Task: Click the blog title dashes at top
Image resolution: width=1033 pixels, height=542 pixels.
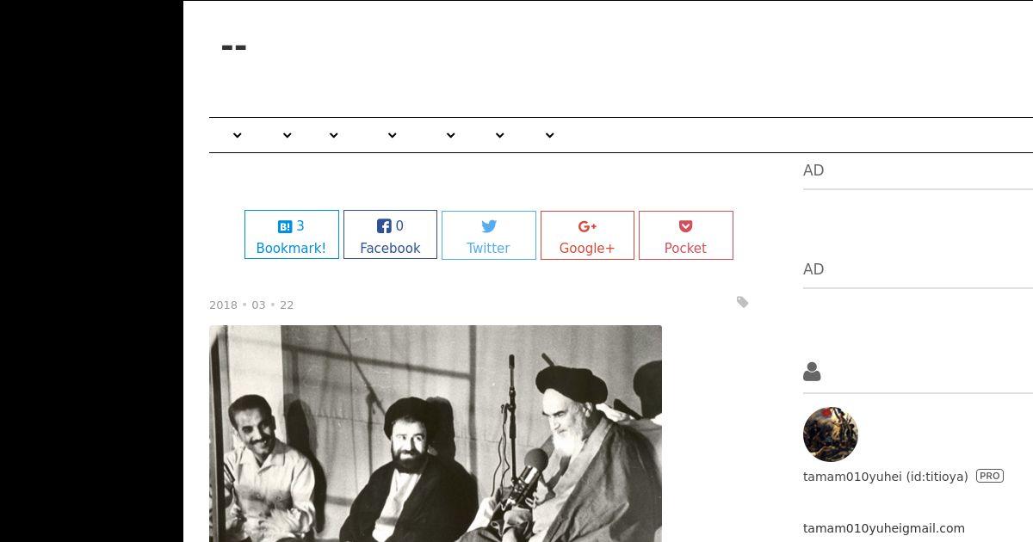Action: pos(234,48)
